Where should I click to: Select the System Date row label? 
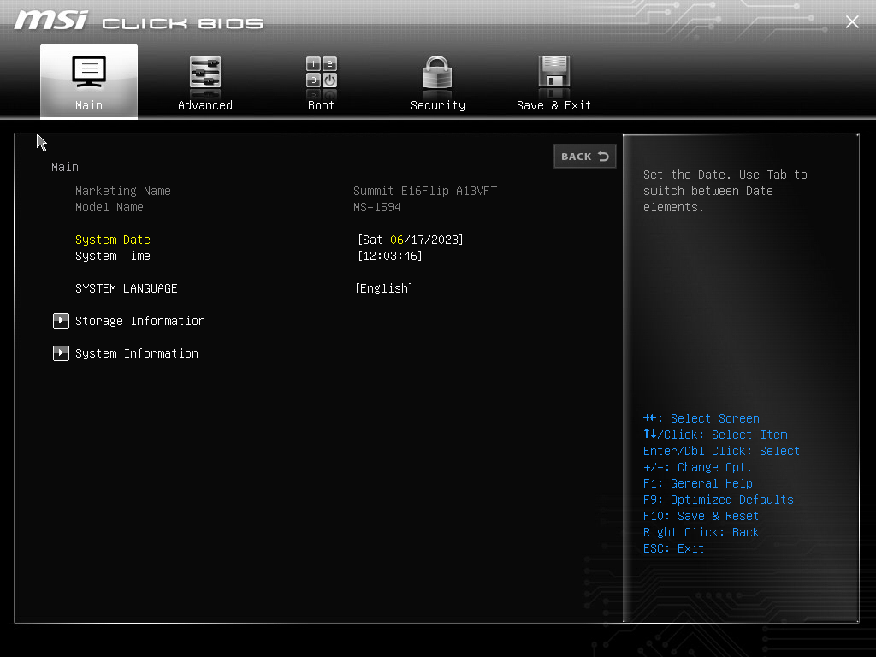pyautogui.click(x=113, y=240)
